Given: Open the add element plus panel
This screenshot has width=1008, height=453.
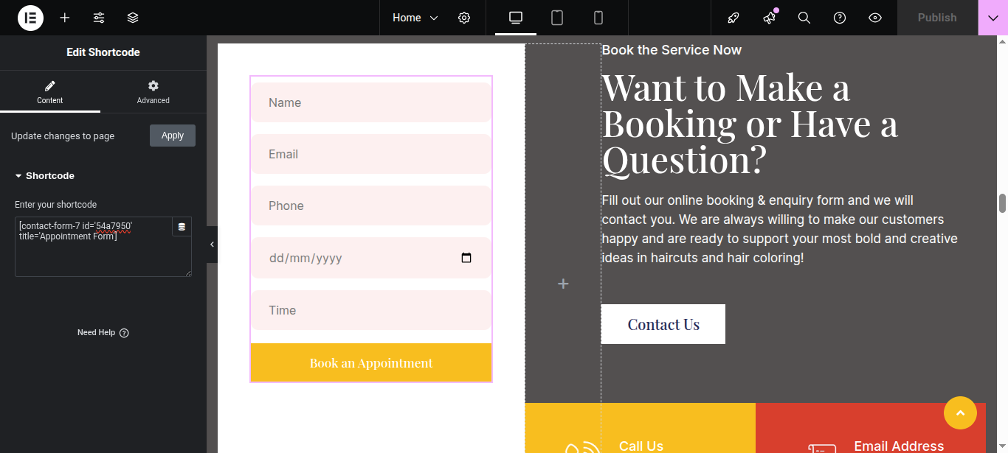Looking at the screenshot, I should 65,18.
